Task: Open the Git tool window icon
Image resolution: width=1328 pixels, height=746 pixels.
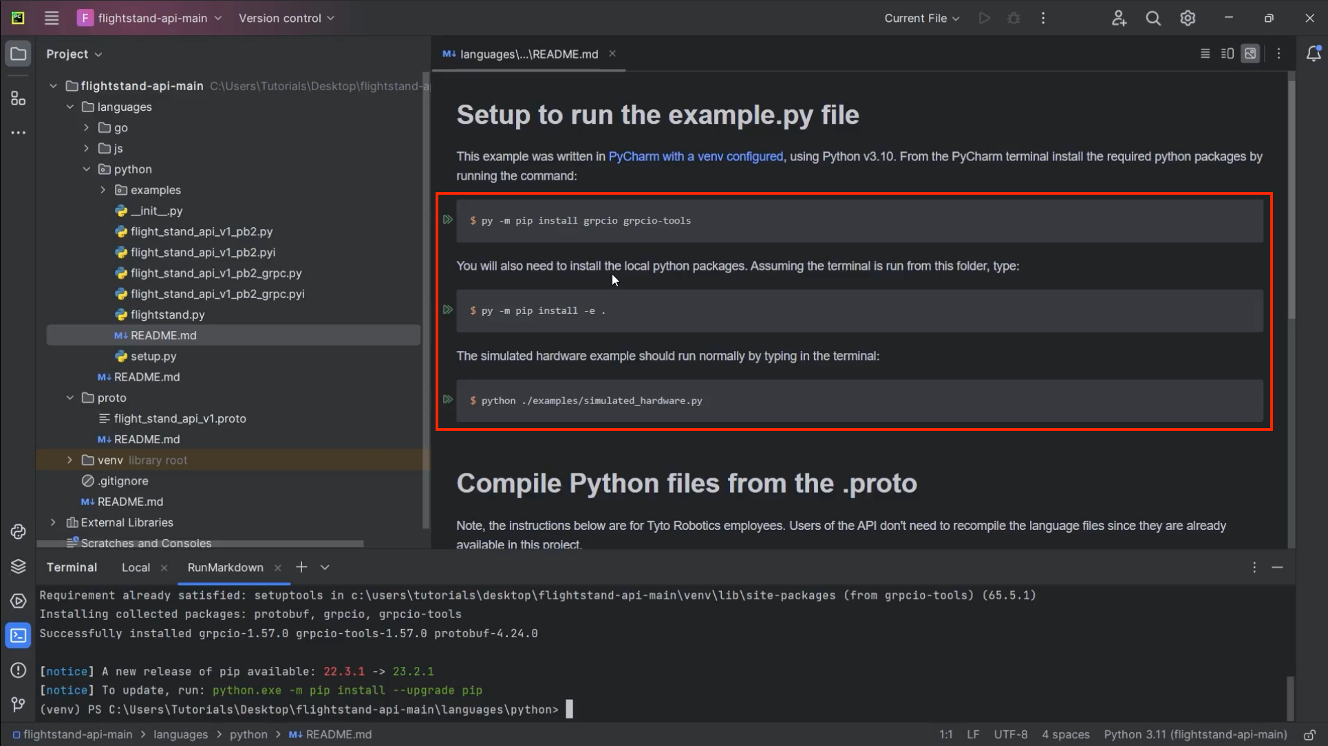Action: (x=18, y=704)
